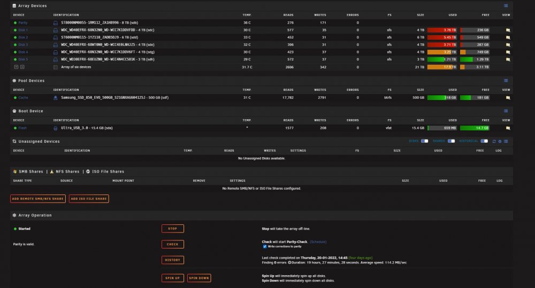Open the Disk 3 device link
This screenshot has width=535, height=288.
[23, 45]
